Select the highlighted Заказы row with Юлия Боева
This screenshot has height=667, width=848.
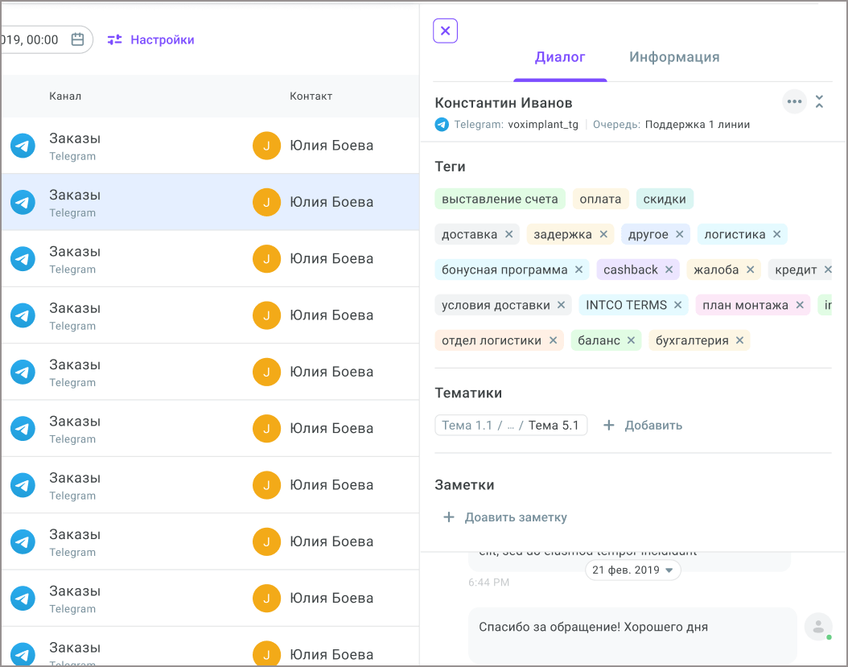pyautogui.click(x=210, y=202)
